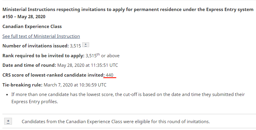Click the asterisk return link in the footnote
This screenshot has height=130, width=256.
click(8, 121)
